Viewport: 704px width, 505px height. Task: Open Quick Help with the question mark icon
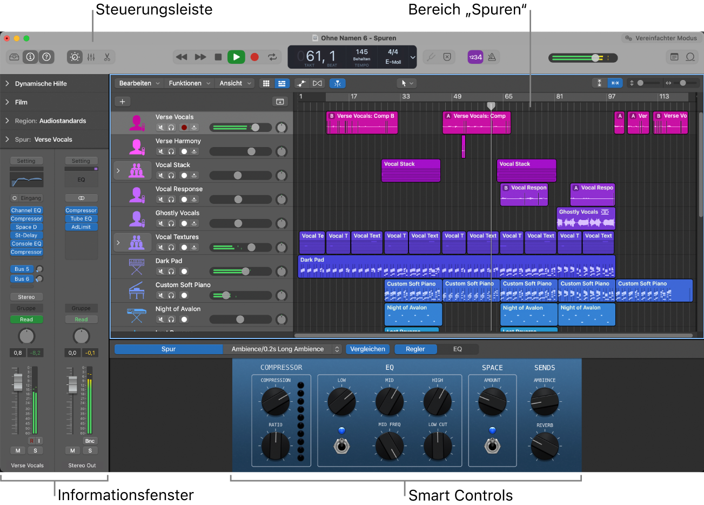(x=48, y=57)
